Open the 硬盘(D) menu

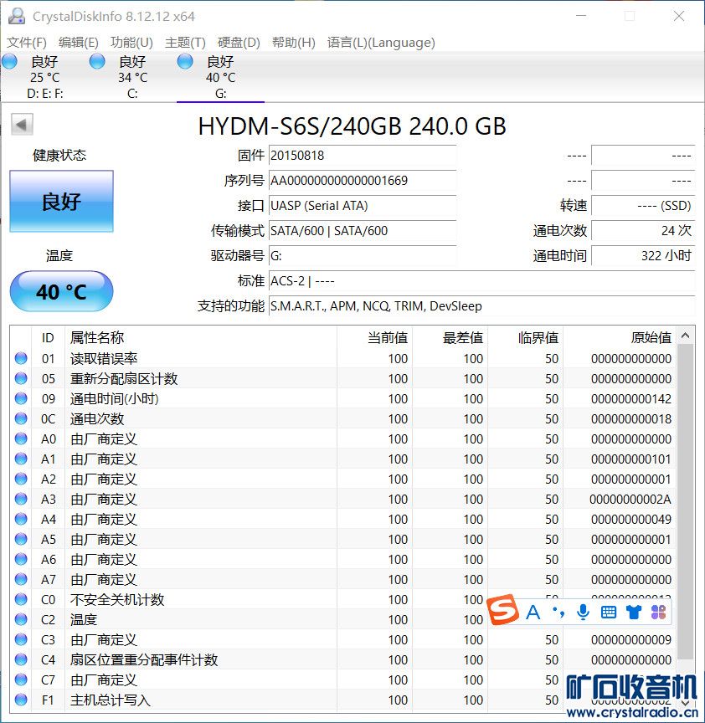coord(239,43)
